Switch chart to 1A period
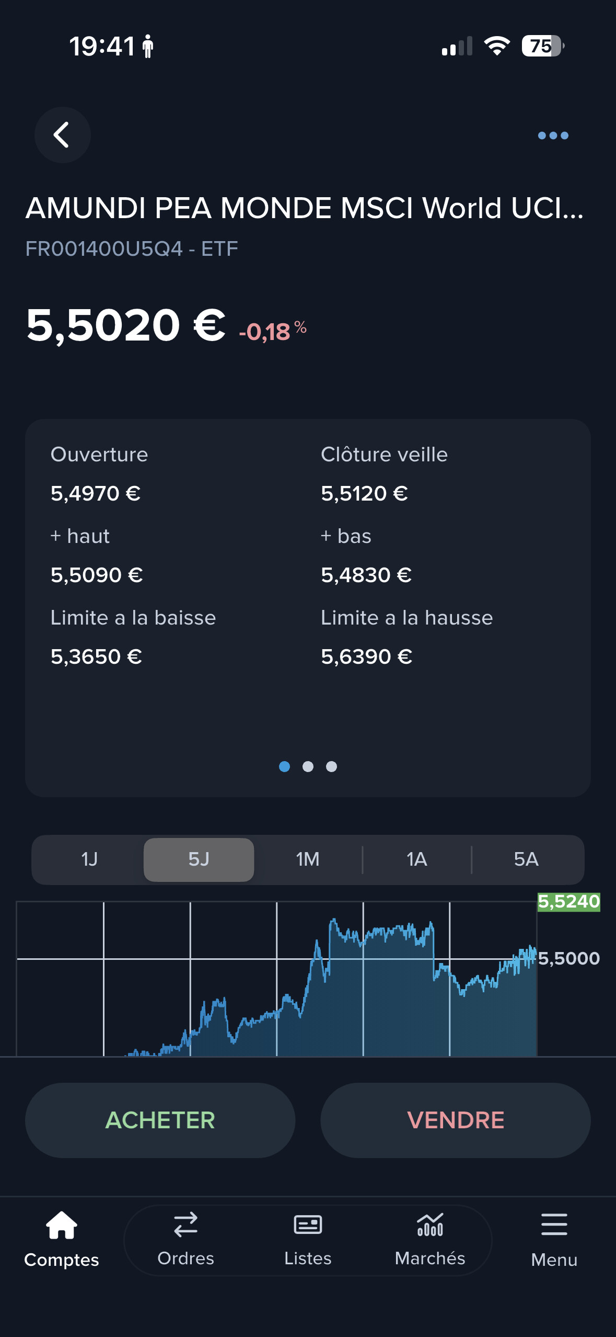Image resolution: width=616 pixels, height=1337 pixels. [x=417, y=859]
